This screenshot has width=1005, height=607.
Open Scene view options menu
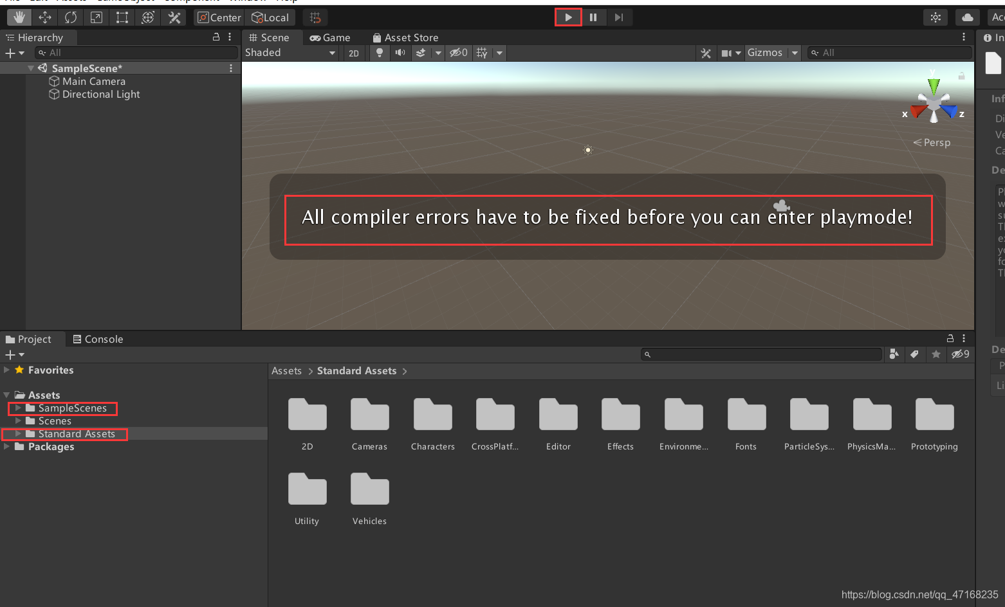964,37
